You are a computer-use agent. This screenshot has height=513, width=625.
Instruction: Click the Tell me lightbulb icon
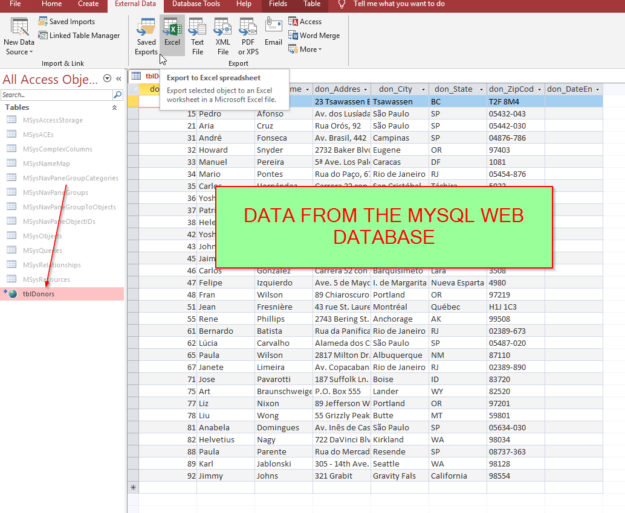coord(342,4)
